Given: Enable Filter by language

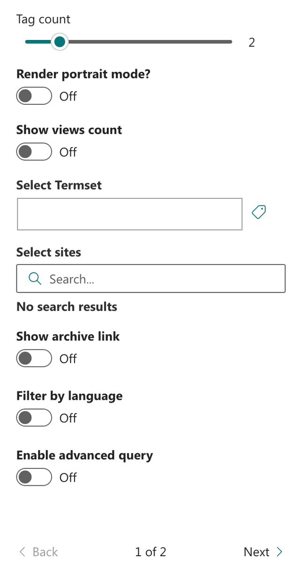Looking at the screenshot, I should coord(33,418).
